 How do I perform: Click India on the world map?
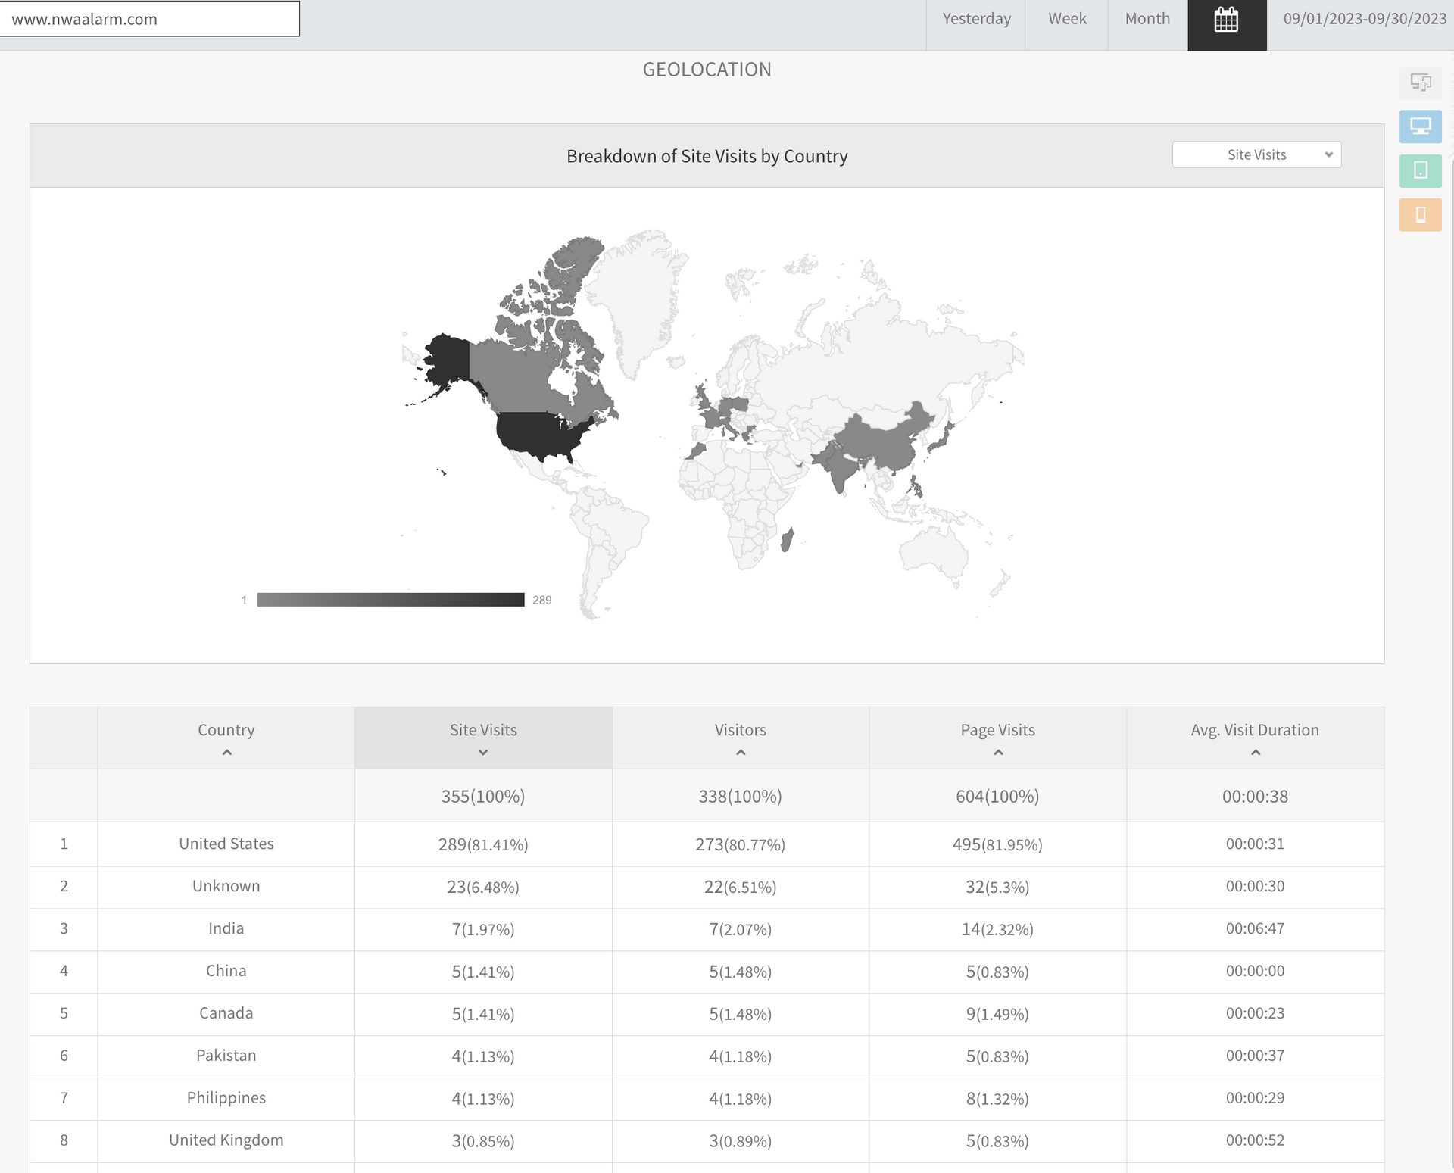841,470
